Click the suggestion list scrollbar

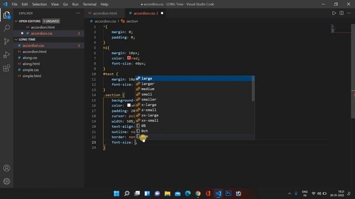pos(253,88)
